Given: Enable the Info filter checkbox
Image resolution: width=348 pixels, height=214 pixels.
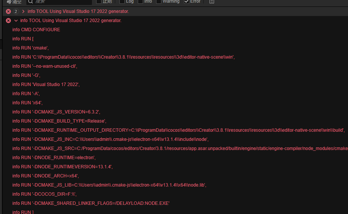Looking at the screenshot, I should (x=140, y=1).
